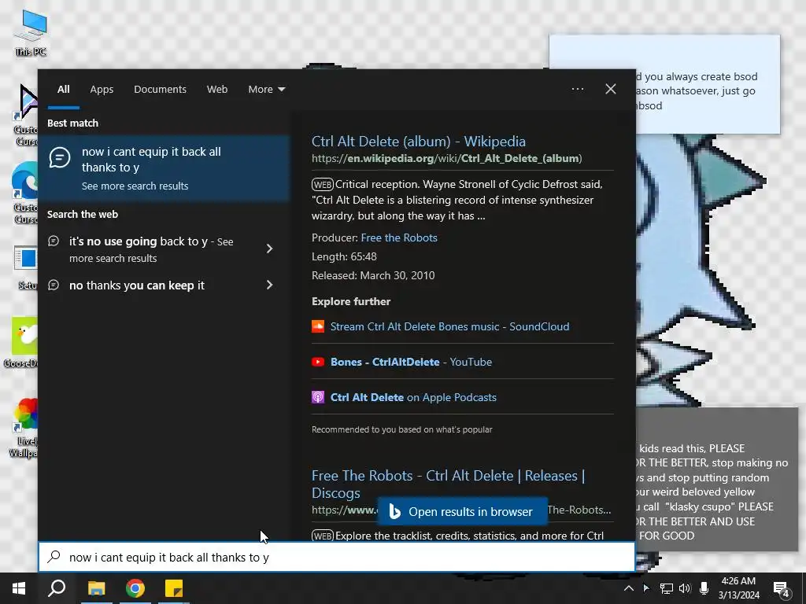The height and width of the screenshot is (604, 806).
Task: Click the light blue sticky note about bsod
Action: [x=708, y=84]
